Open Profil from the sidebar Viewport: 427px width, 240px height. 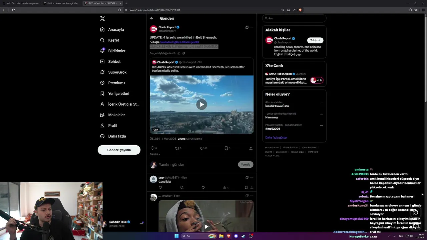pyautogui.click(x=109, y=125)
